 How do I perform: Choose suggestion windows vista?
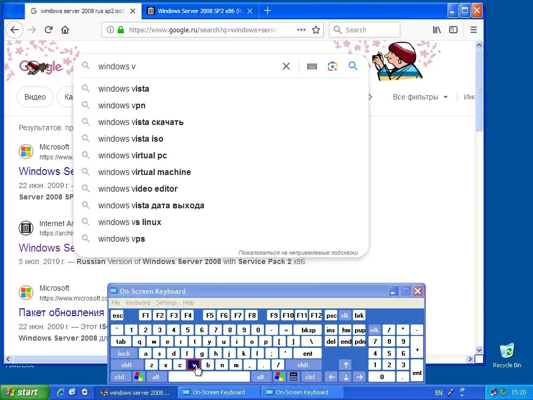point(221,89)
